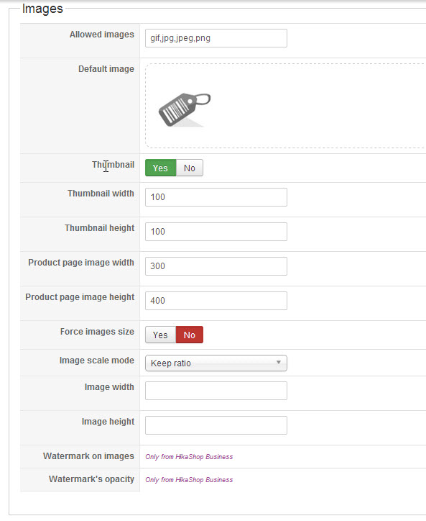The width and height of the screenshot is (426, 521).
Task: Click the Thumbnail label
Action: 113,165
